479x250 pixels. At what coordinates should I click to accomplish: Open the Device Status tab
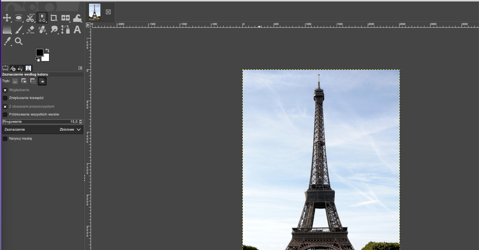13,68
